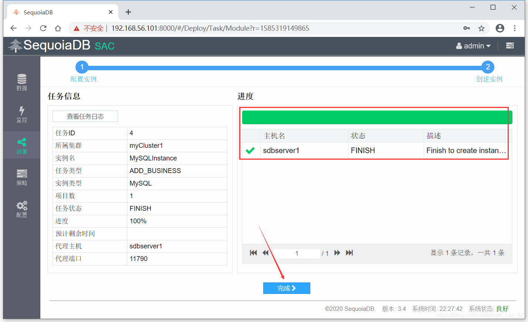This screenshot has height=322, width=528.
Task: Open a new browser tab
Action: [128, 12]
